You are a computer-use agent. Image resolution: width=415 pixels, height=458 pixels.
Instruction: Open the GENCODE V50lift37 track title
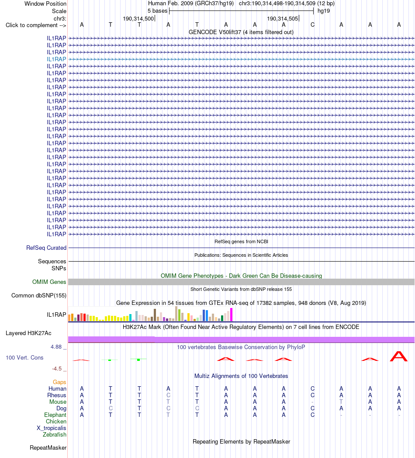coord(241,32)
